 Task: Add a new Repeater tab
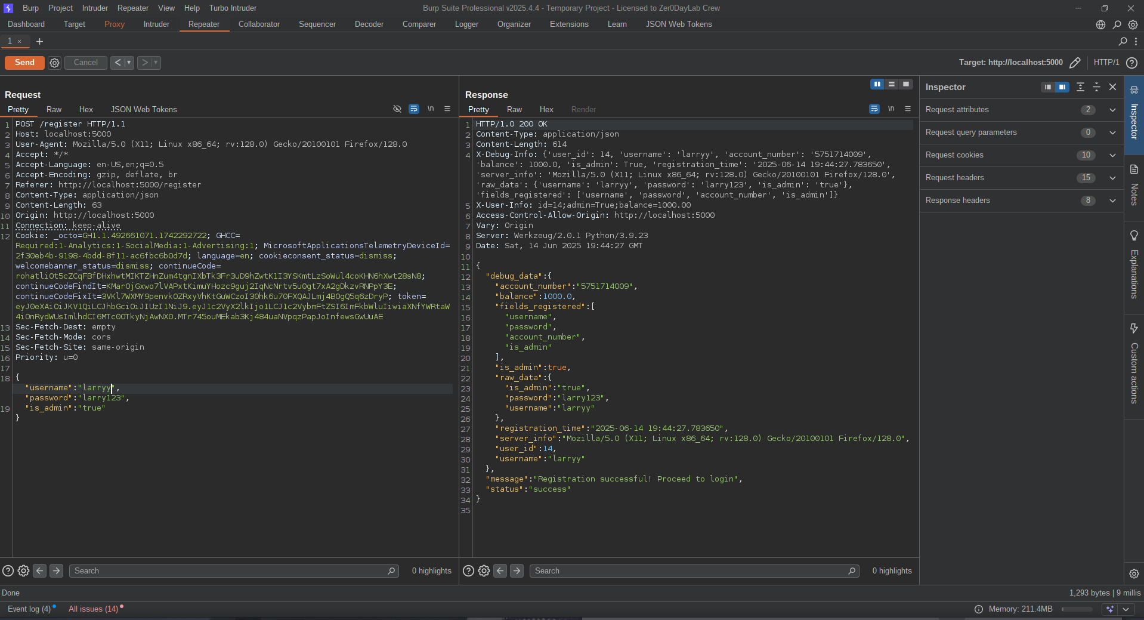pos(39,41)
